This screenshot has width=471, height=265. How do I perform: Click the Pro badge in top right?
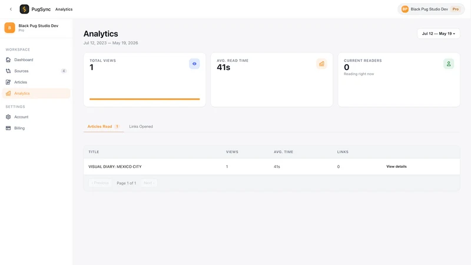pos(455,9)
